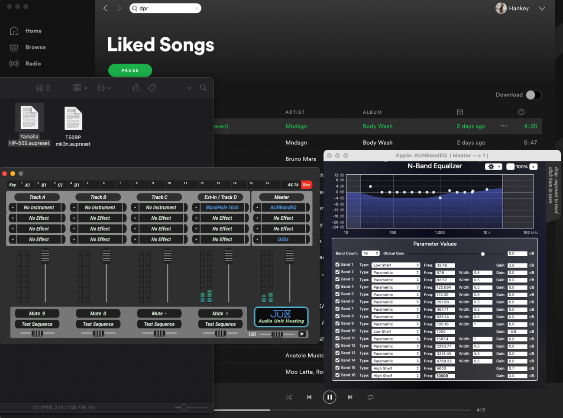Uncheck Band 4 checkbox
563x418 pixels.
tap(337, 286)
